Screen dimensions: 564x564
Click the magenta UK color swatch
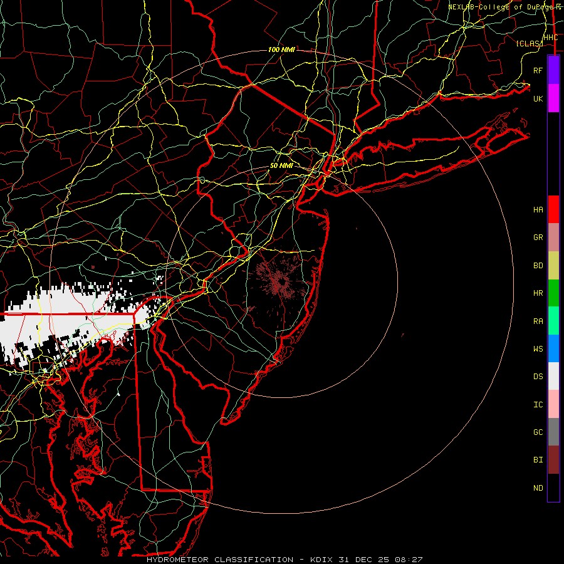click(553, 98)
